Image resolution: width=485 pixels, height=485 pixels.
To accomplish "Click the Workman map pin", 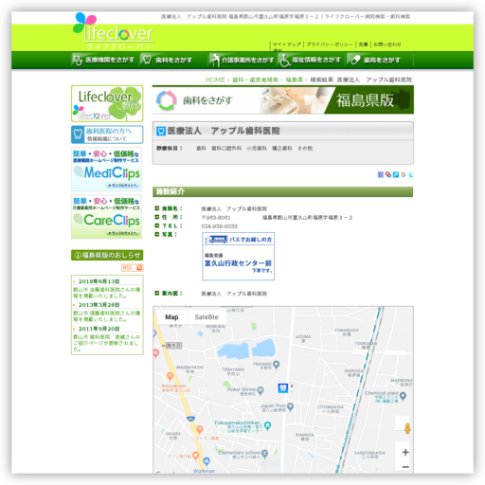I will (207, 461).
